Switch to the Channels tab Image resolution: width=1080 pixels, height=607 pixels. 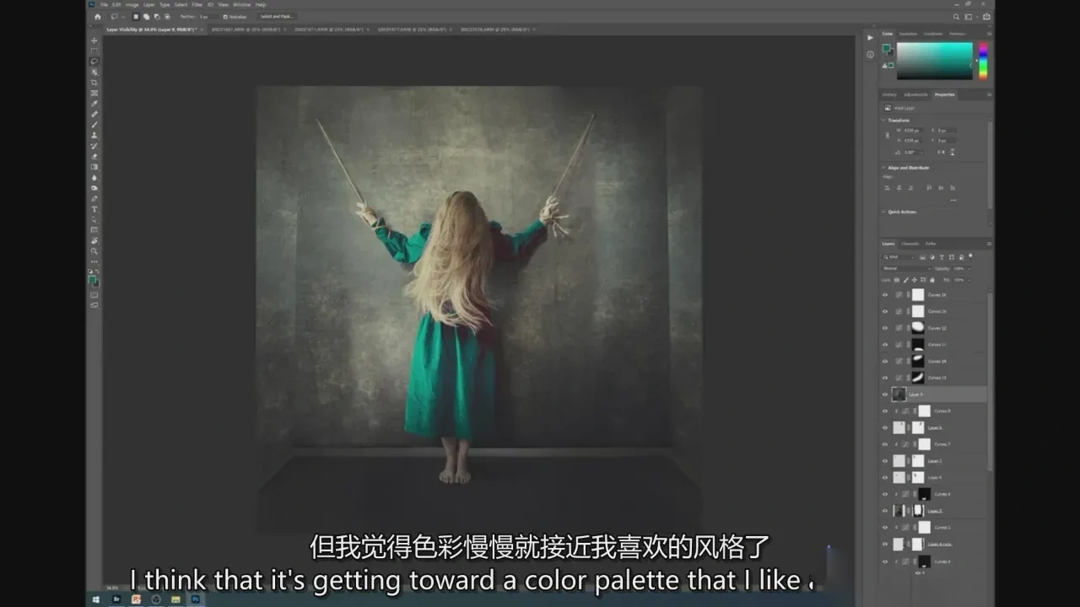click(910, 244)
